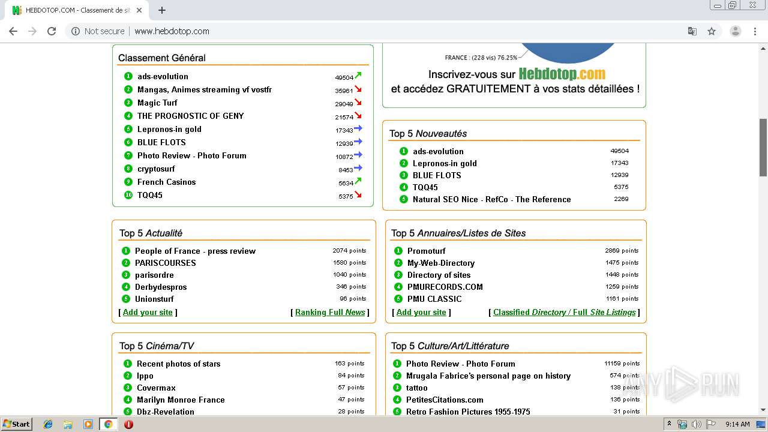Viewport: 768px width, 432px height.
Task: Open parisordre link
Action: 154,275
